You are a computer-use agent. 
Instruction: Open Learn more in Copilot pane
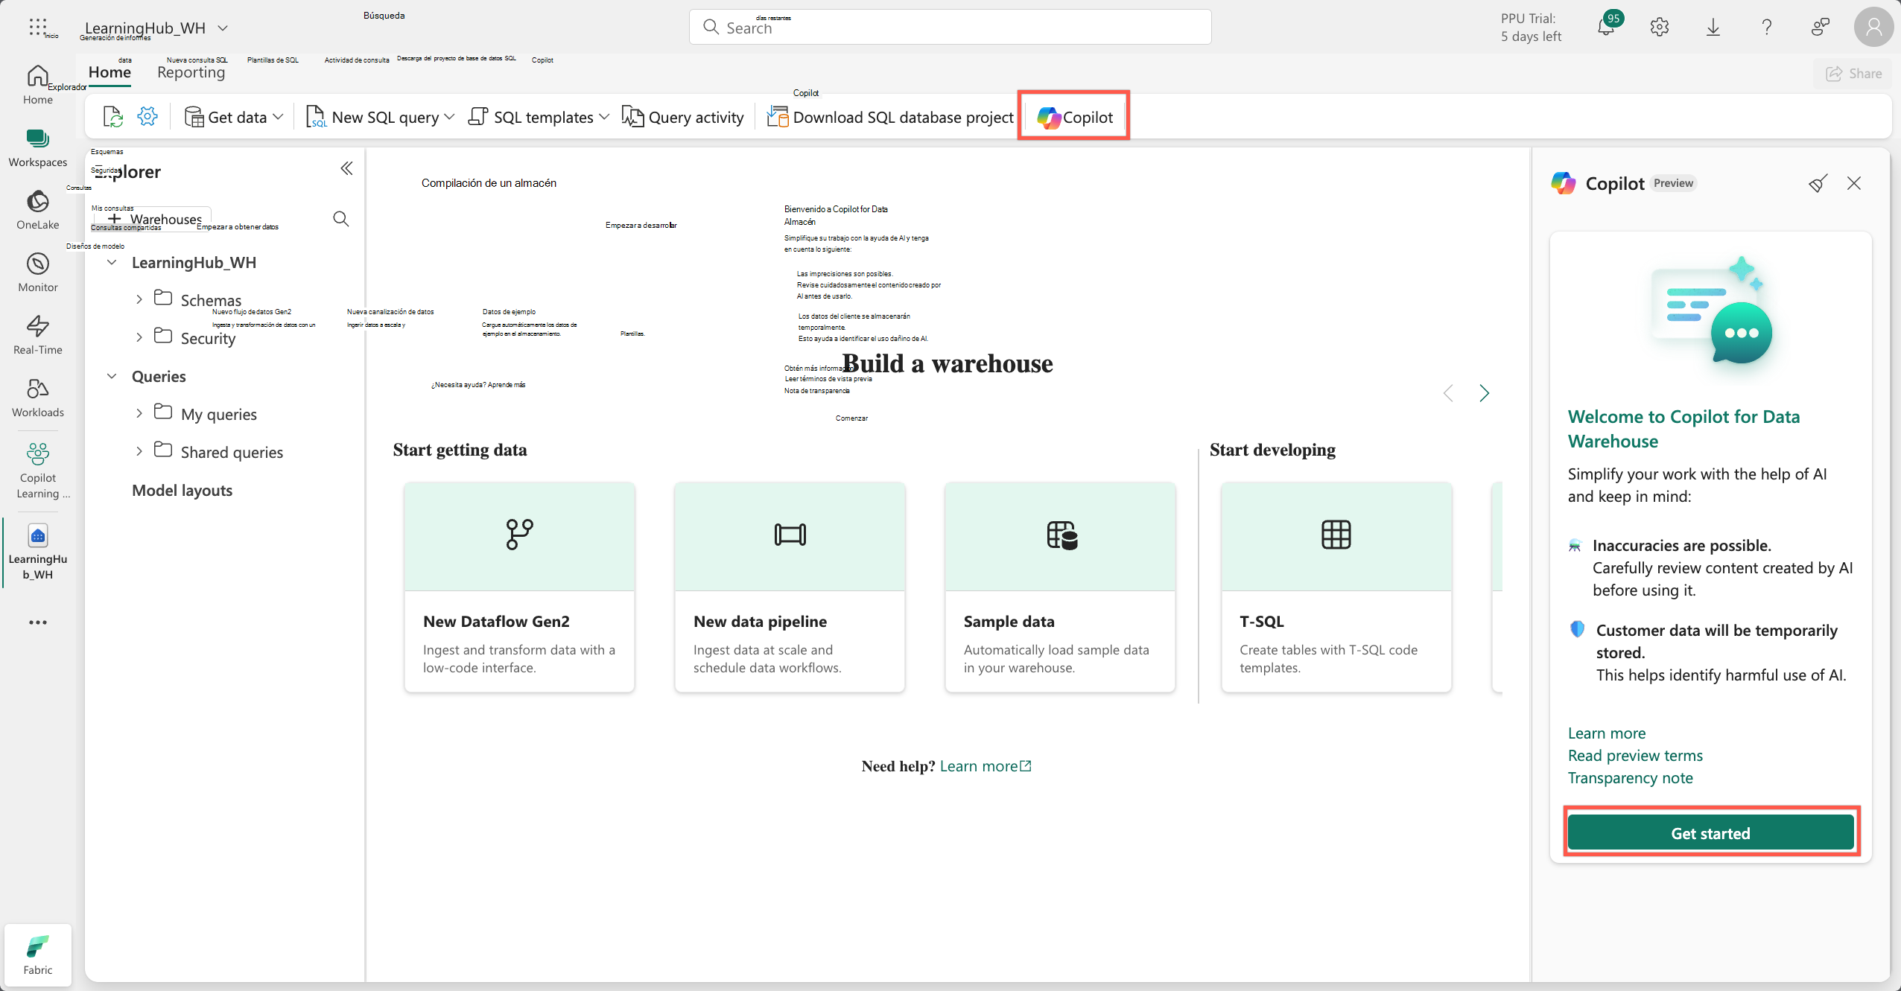(x=1607, y=733)
